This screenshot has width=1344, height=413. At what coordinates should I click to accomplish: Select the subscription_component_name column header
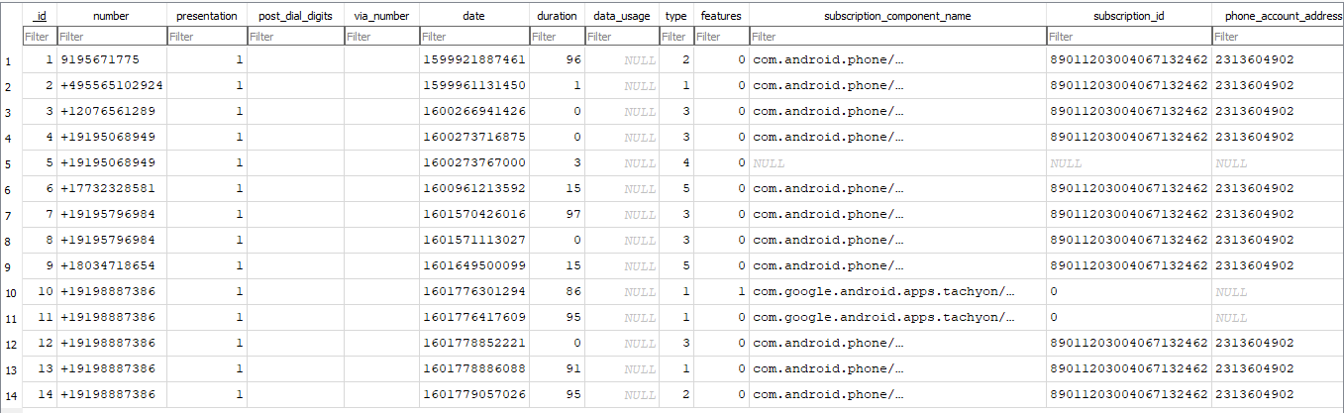pos(897,16)
